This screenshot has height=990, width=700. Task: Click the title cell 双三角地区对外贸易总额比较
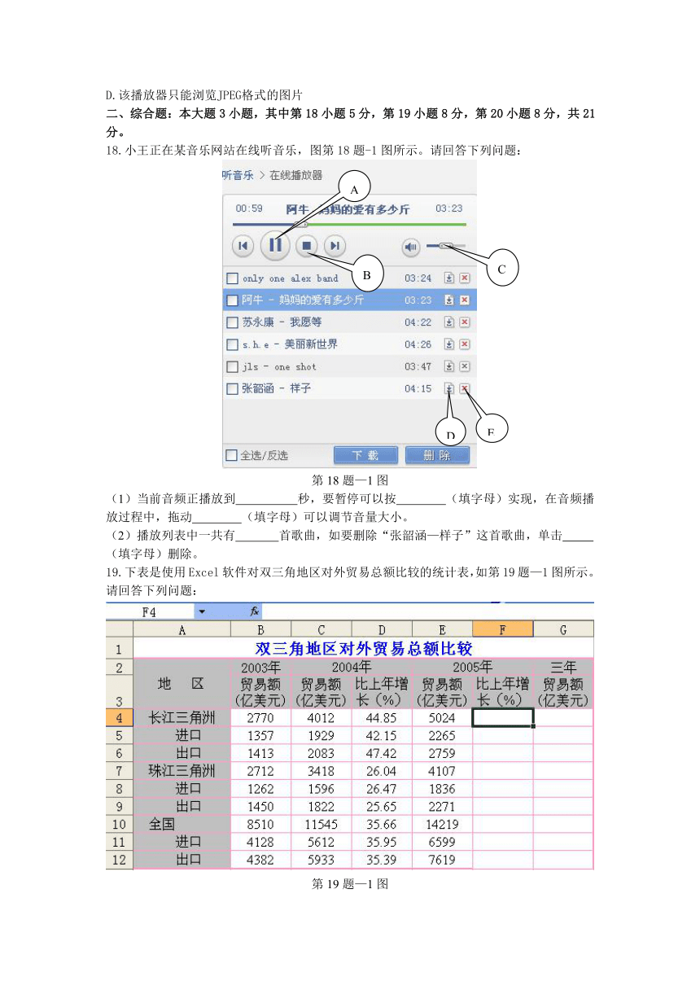click(363, 649)
